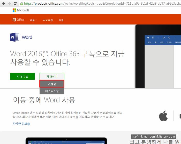Screen dimensions: 181x144
Task: Click the Word 2016 headline text
Action: pyautogui.click(x=67, y=58)
